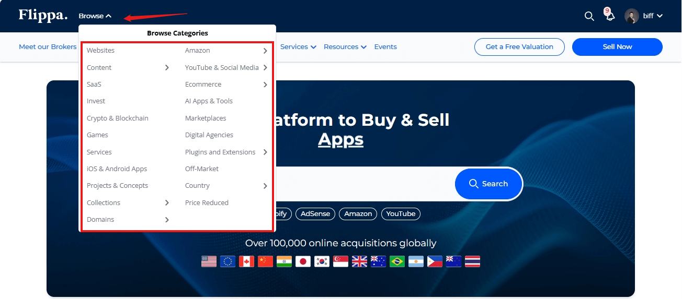This screenshot has height=299, width=682.
Task: Expand the Amazon category submenu
Action: point(265,51)
